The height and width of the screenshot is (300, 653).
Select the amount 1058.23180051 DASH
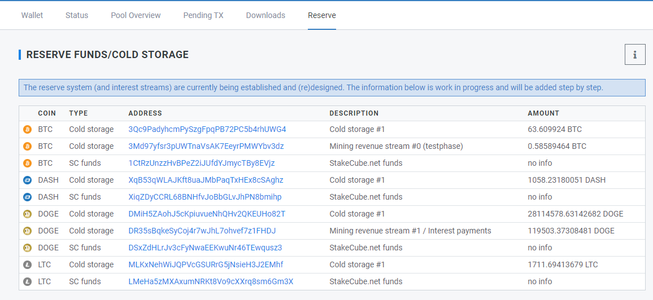[567, 180]
